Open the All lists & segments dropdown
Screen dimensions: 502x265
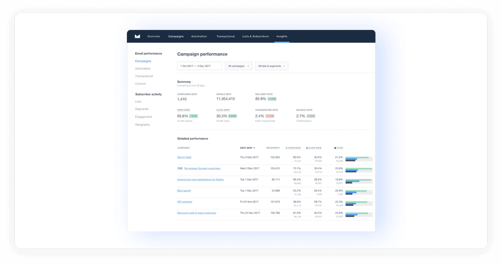(x=272, y=66)
